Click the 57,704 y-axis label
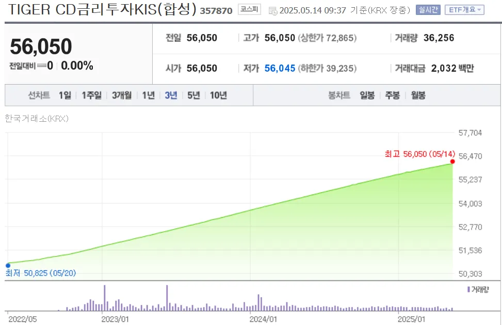Viewport: 502px width, 325px height. pos(470,133)
